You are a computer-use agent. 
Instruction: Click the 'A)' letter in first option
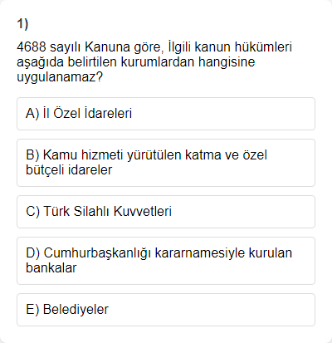32,114
